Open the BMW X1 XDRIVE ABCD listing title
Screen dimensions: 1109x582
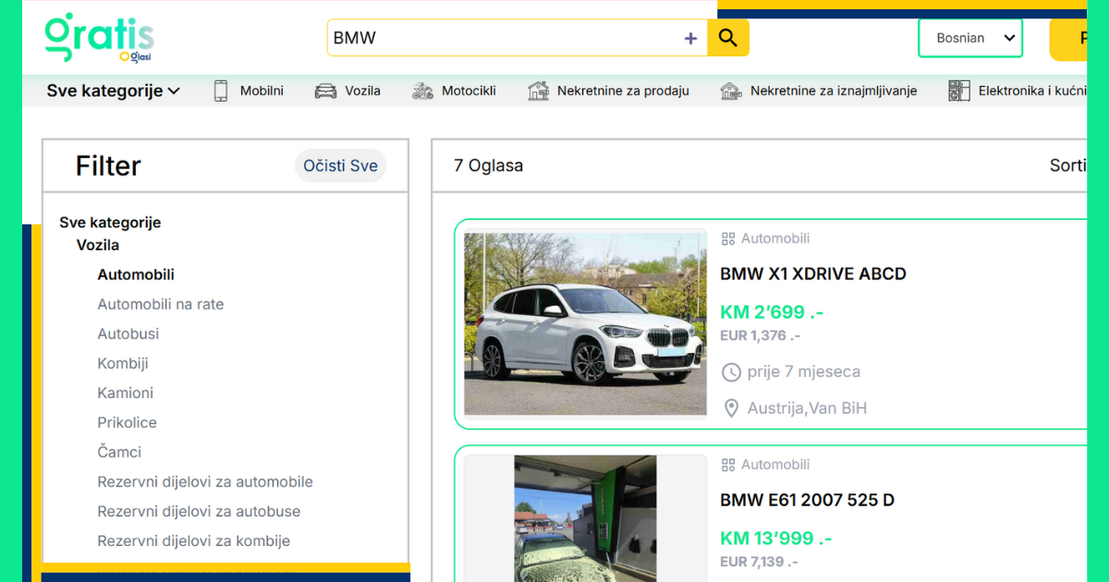pyautogui.click(x=813, y=273)
